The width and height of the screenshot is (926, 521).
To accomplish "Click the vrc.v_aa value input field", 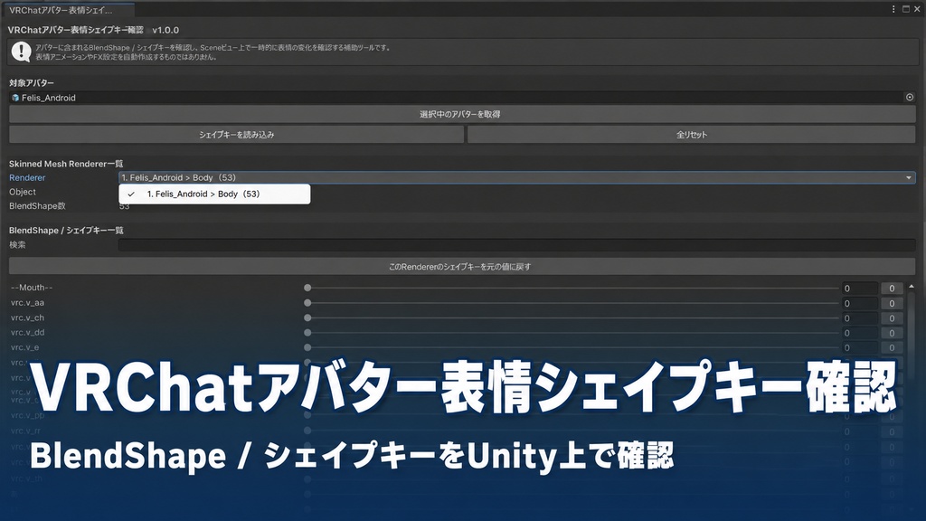I will point(859,303).
